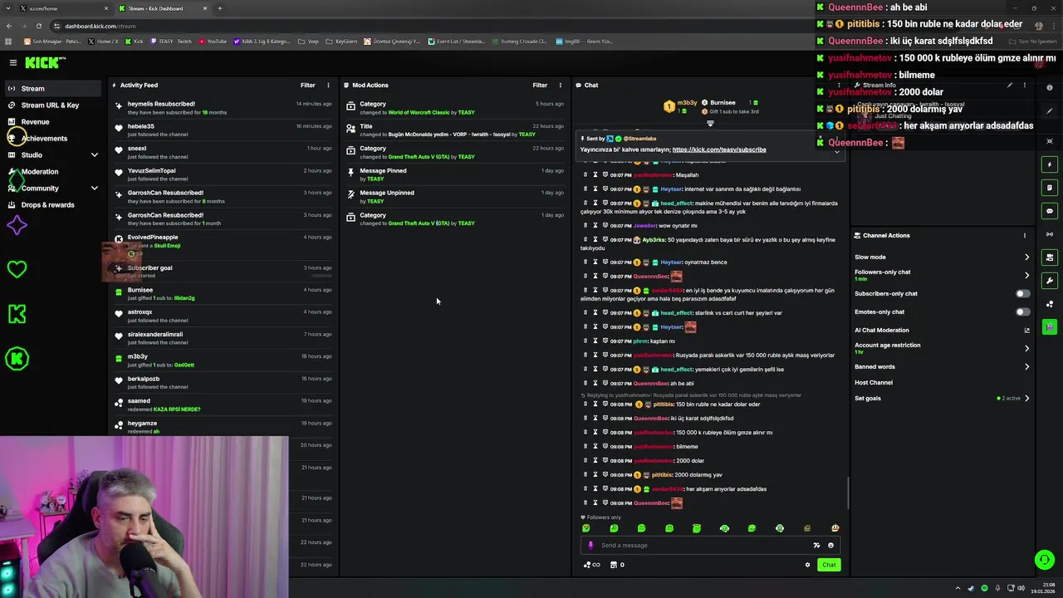The height and width of the screenshot is (598, 1063).
Task: Open the hamburger sidebar menu
Action: click(x=13, y=62)
